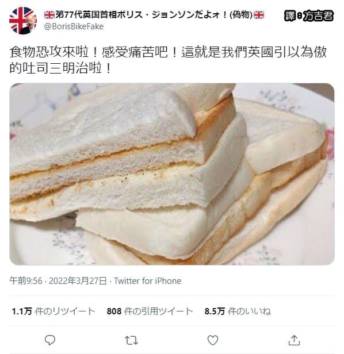Click the 件のいいね label
The width and height of the screenshot is (344, 354).
coord(249,311)
